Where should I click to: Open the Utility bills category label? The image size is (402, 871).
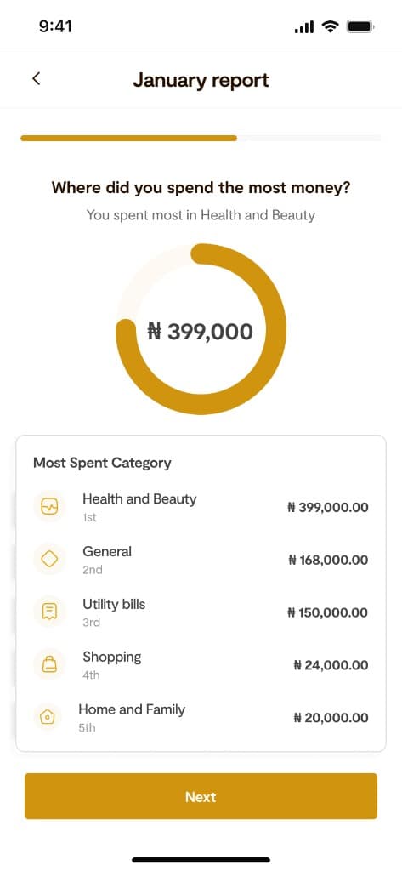[x=114, y=604]
